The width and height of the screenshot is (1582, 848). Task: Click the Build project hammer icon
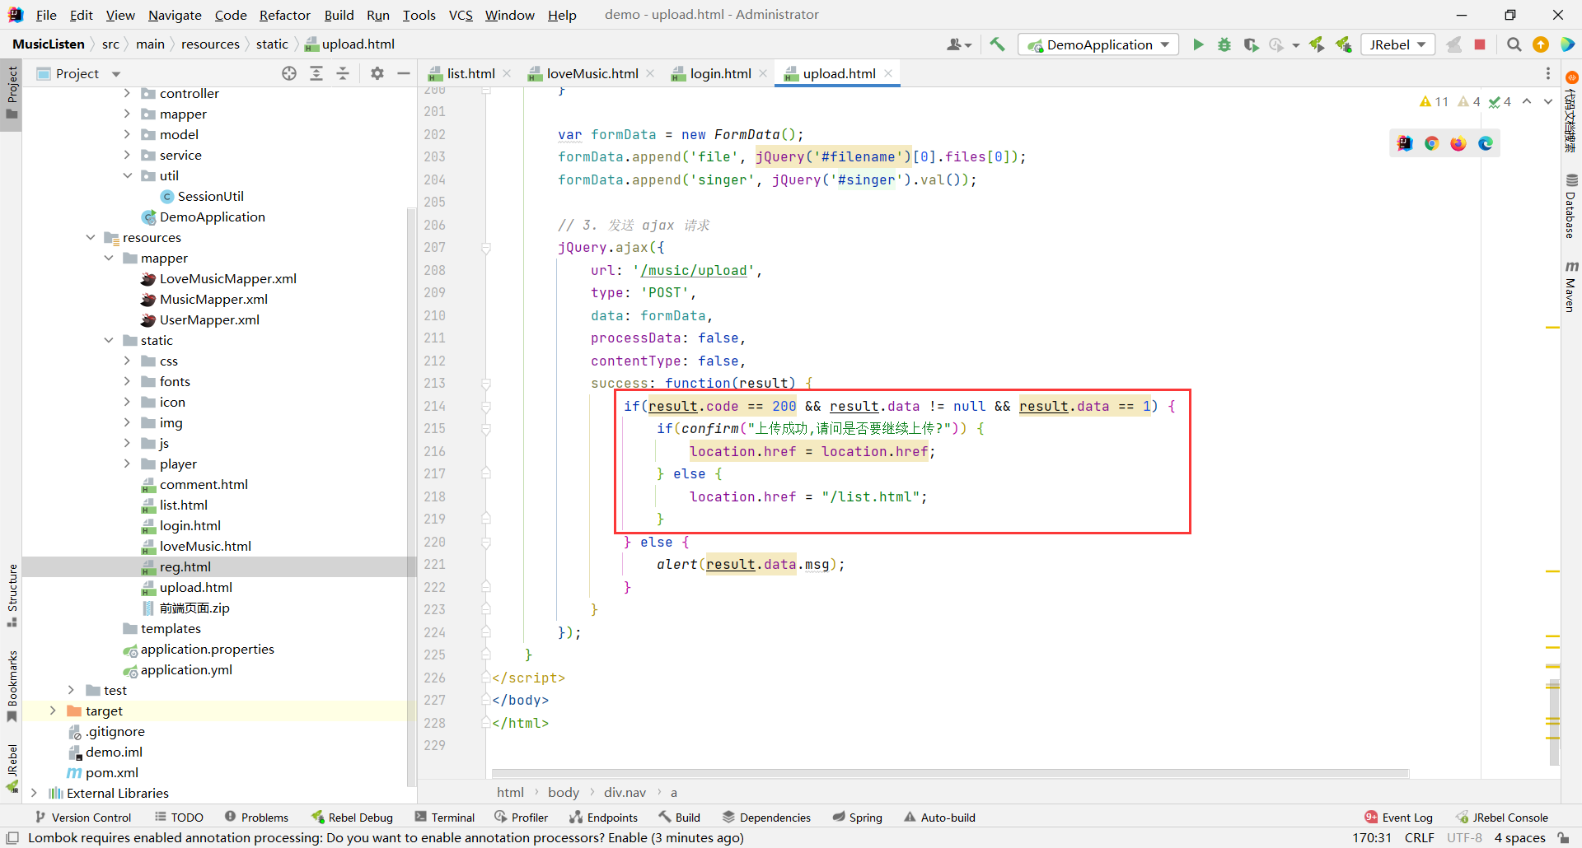(997, 44)
